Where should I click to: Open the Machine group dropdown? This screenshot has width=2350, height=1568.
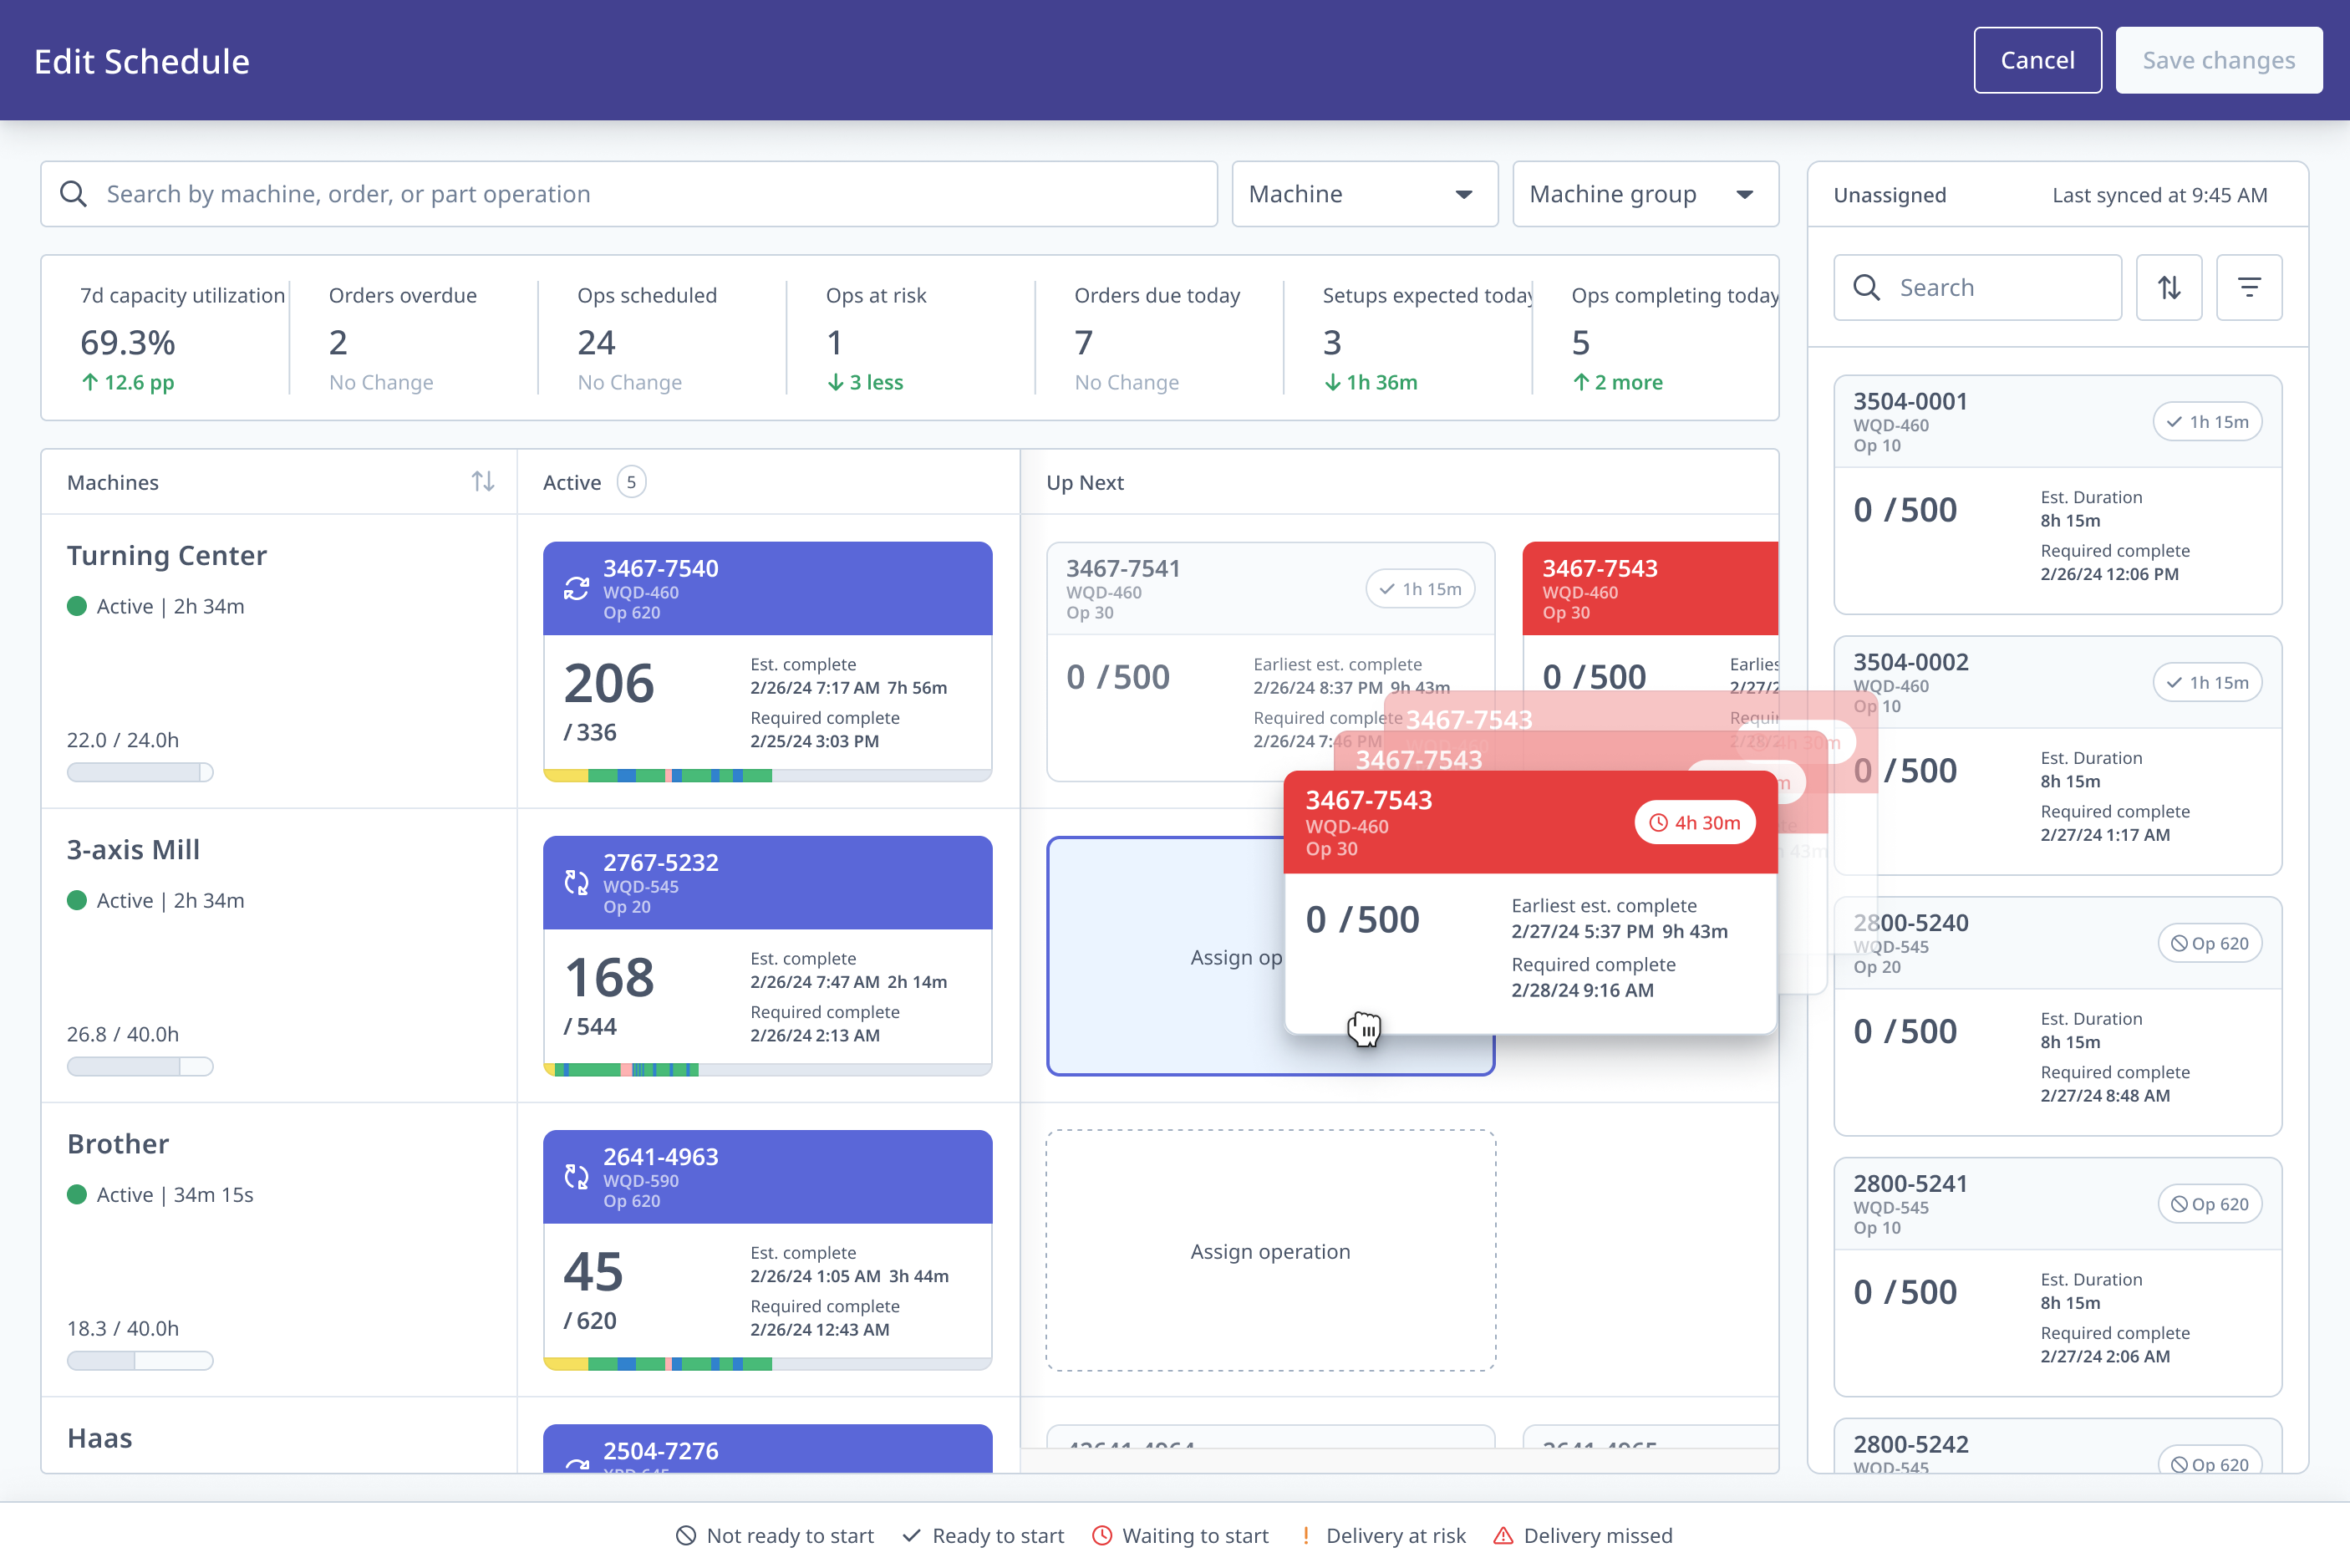click(x=1646, y=194)
